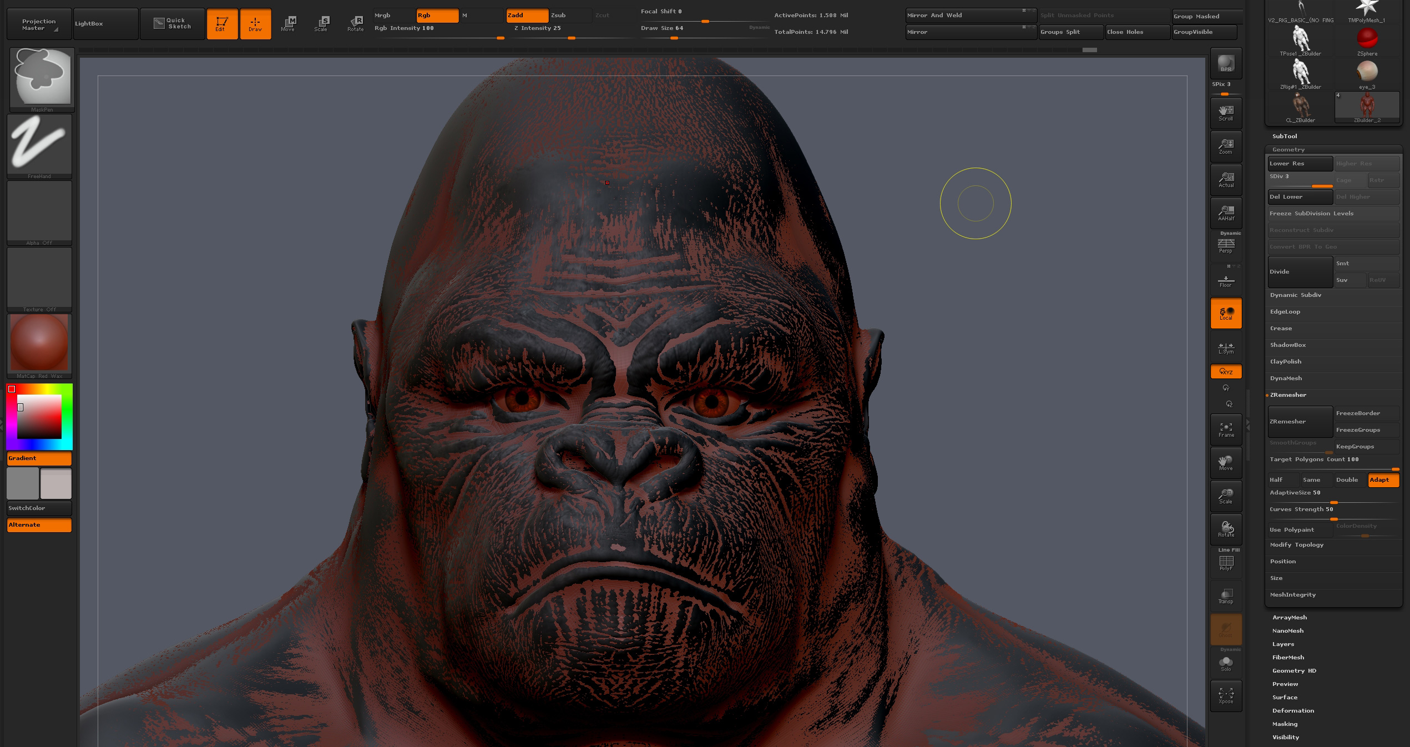Open the SubTool palette menu
1410x747 pixels.
[1285, 137]
